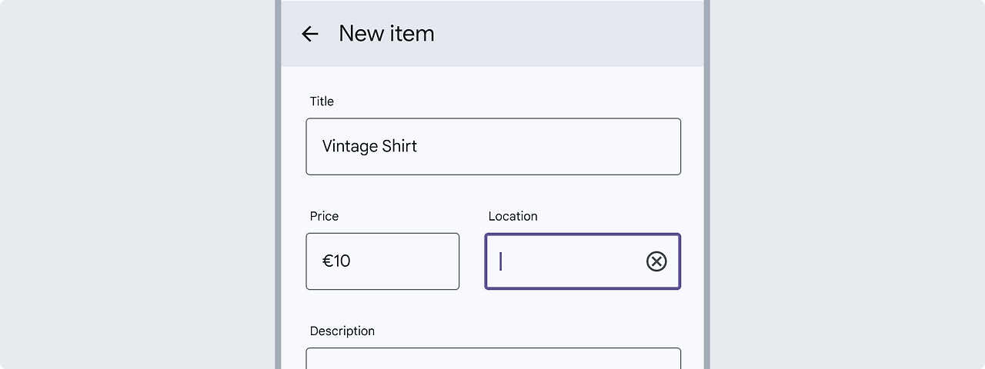Select the Description text box
Screen dimensions: 985x369
click(492, 358)
